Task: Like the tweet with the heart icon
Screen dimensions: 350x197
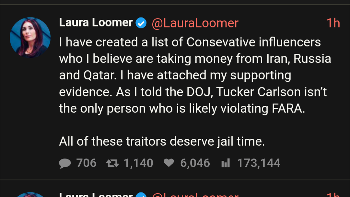Action: 169,163
